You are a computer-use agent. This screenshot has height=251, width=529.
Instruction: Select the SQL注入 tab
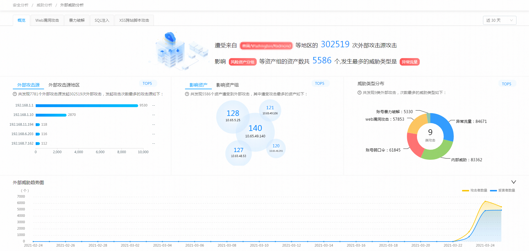(102, 20)
